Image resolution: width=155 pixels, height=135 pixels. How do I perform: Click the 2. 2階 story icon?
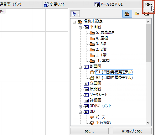[92, 49]
